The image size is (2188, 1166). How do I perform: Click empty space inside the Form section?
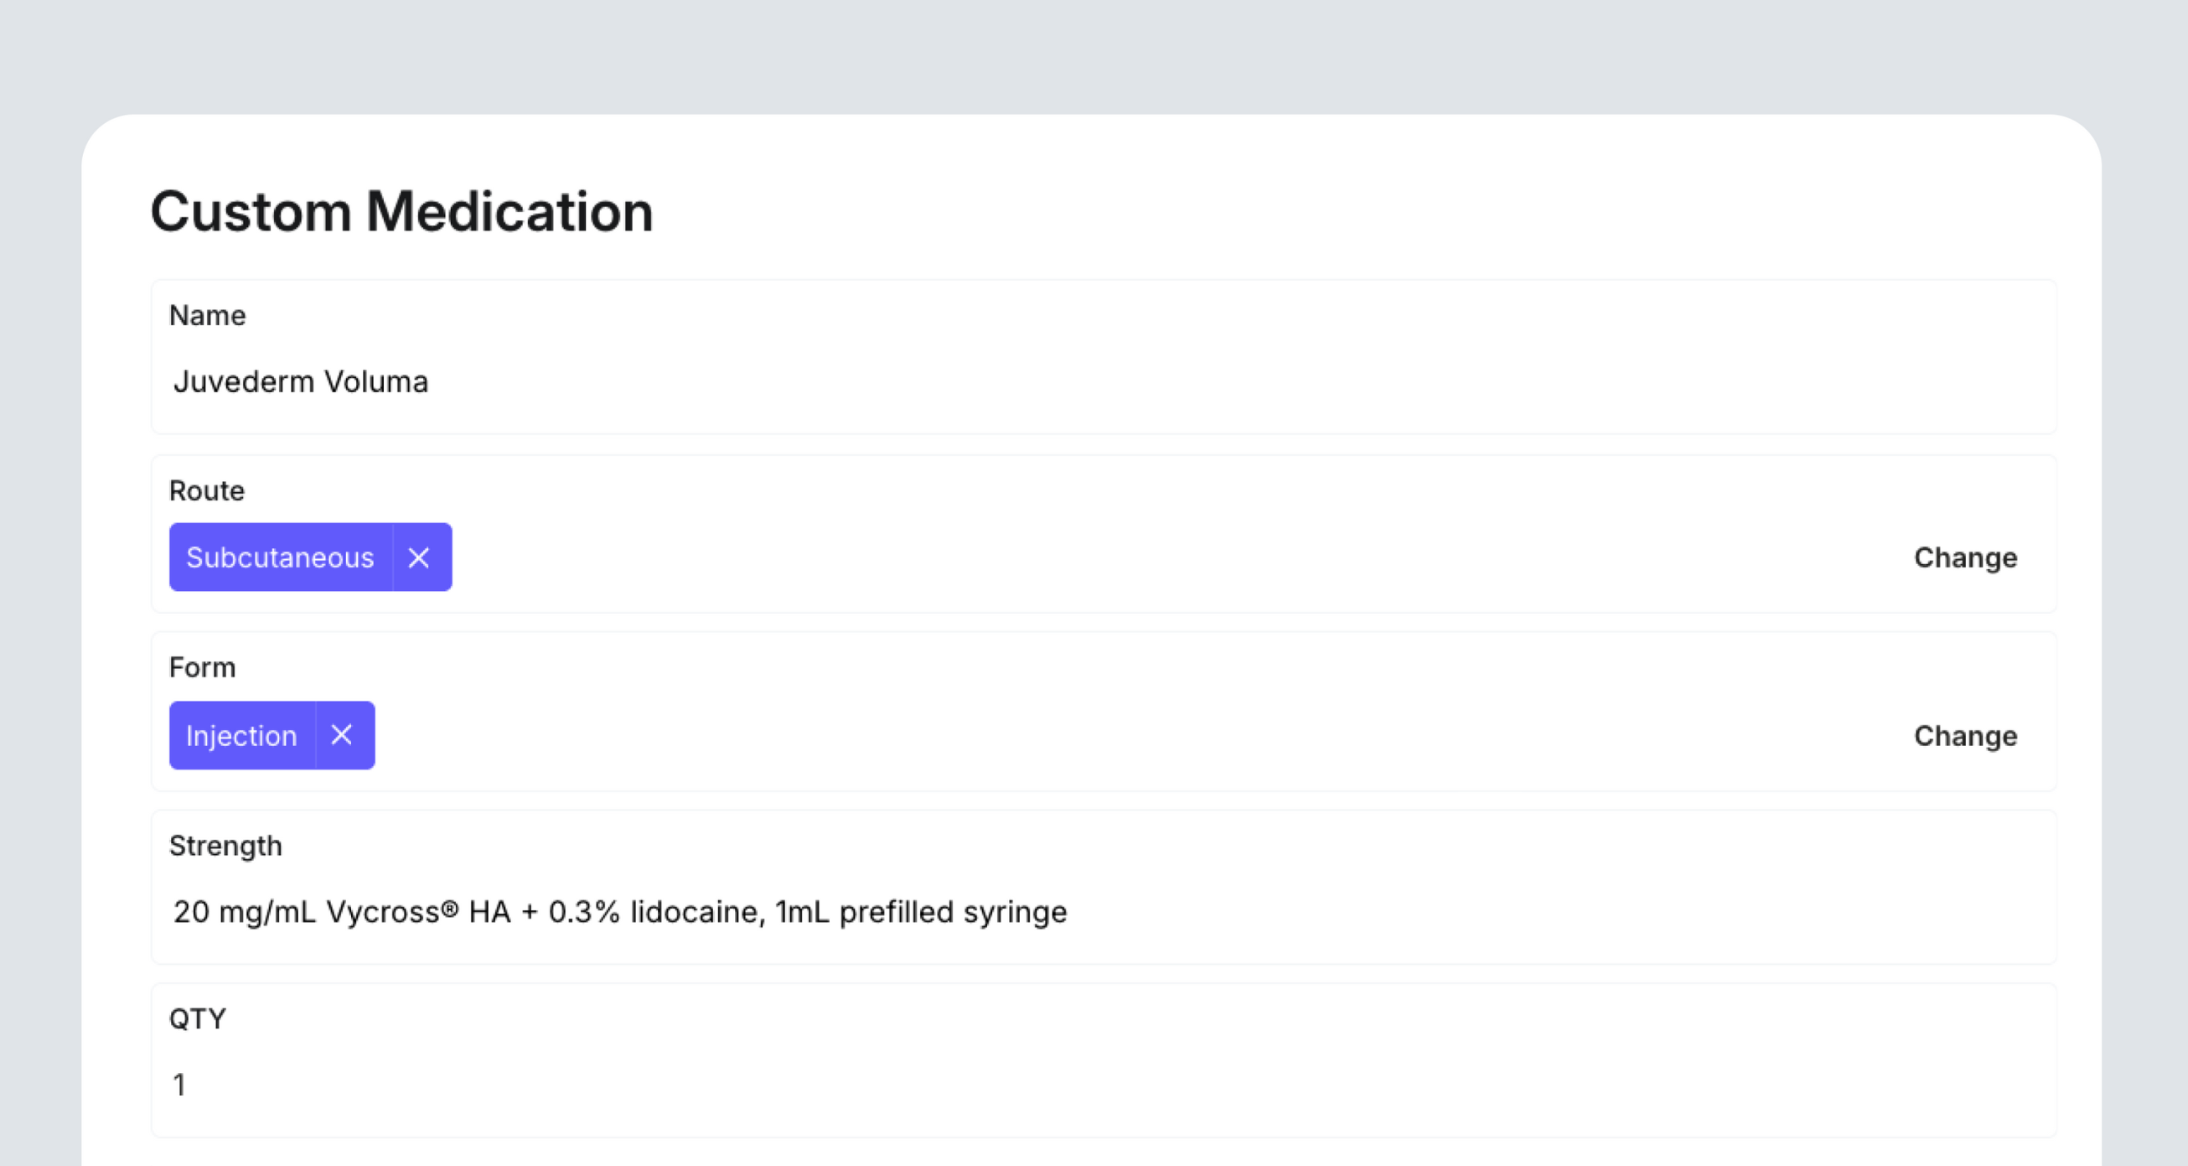click(1104, 736)
